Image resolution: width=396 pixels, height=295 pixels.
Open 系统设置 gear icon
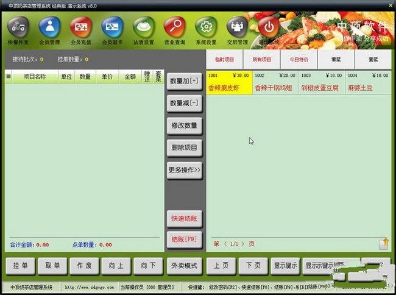206,27
